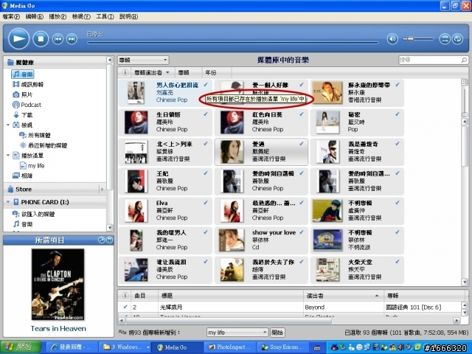Select the recently added media view
The height and width of the screenshot is (354, 472).
[x=44, y=145]
